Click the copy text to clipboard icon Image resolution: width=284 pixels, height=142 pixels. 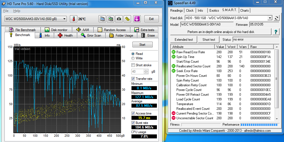102,19
